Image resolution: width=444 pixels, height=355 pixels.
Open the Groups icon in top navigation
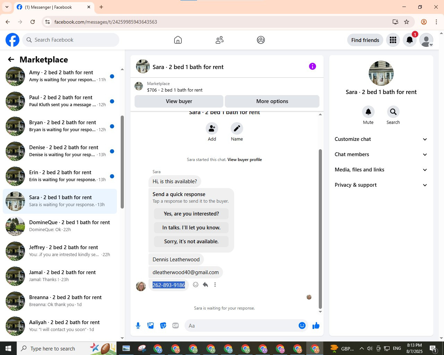tap(261, 40)
